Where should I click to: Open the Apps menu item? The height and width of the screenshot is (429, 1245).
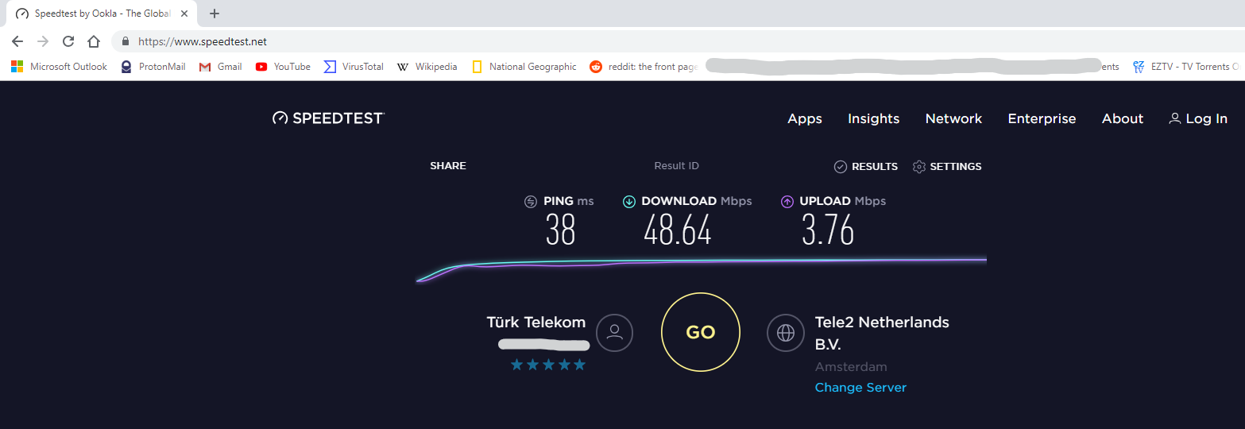[805, 118]
